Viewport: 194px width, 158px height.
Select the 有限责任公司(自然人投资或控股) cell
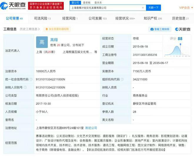click(x=57, y=95)
